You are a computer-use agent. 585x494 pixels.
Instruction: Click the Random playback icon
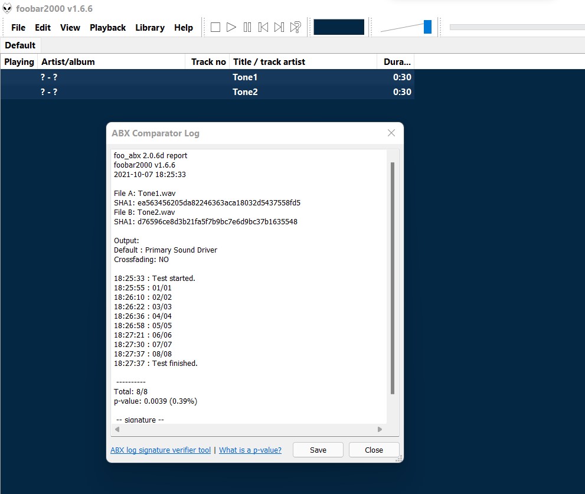pyautogui.click(x=296, y=27)
